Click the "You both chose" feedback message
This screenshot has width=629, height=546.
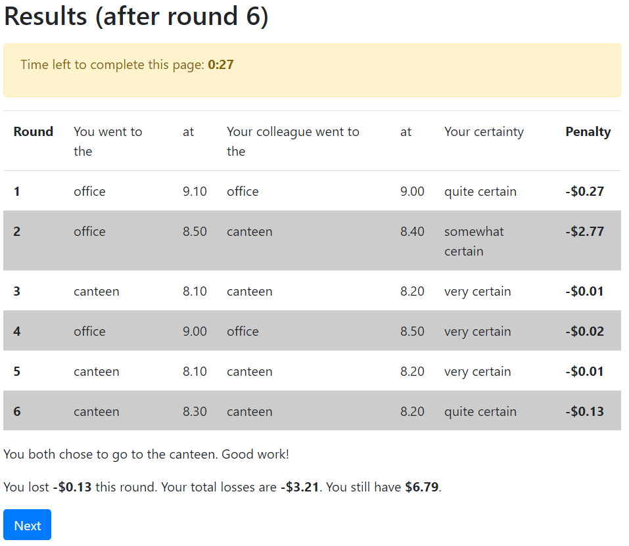point(146,454)
